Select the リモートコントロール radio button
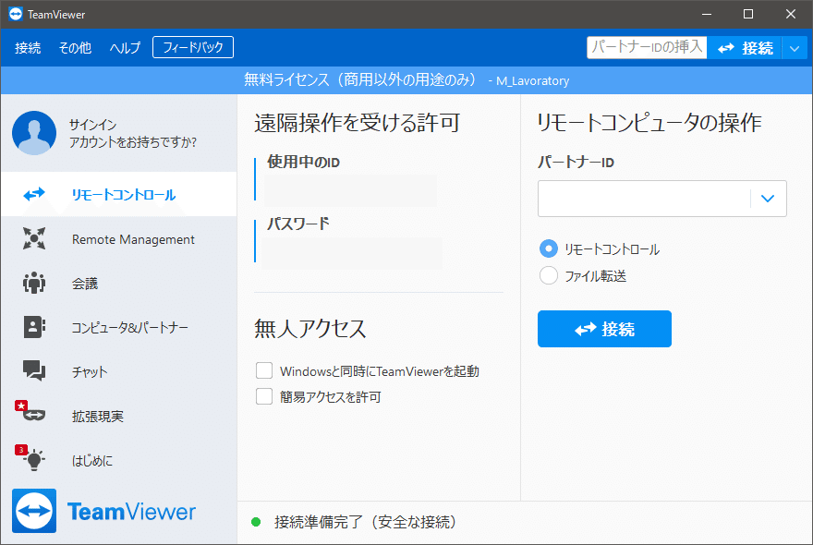 pyautogui.click(x=549, y=248)
